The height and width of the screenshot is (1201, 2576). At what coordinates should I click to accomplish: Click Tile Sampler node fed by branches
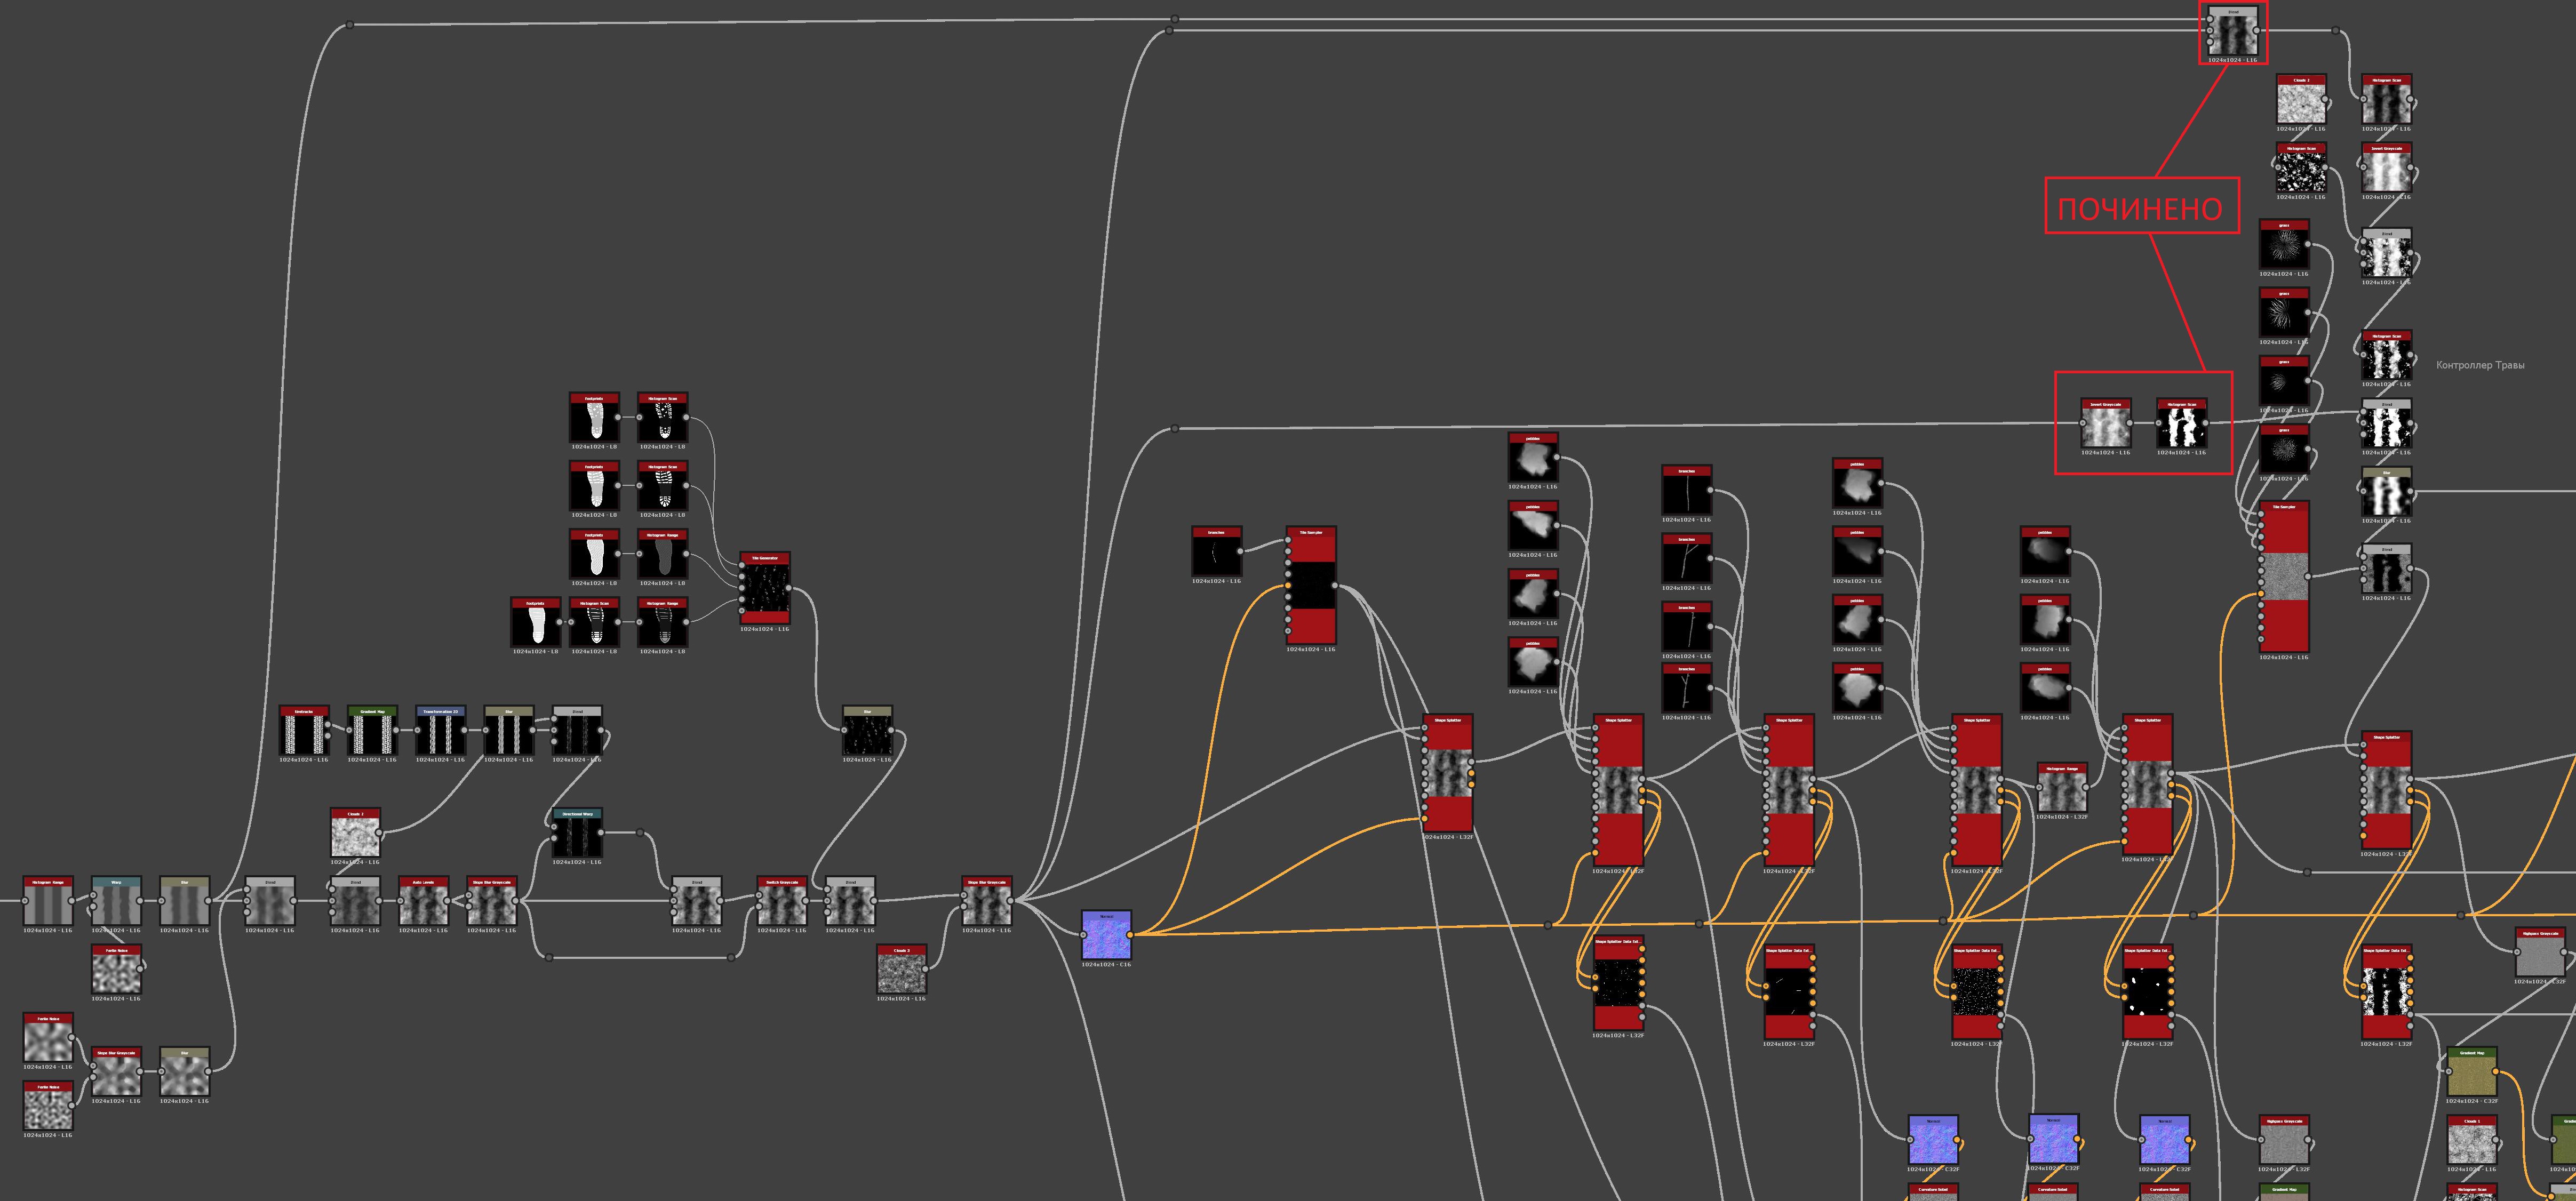click(1311, 585)
